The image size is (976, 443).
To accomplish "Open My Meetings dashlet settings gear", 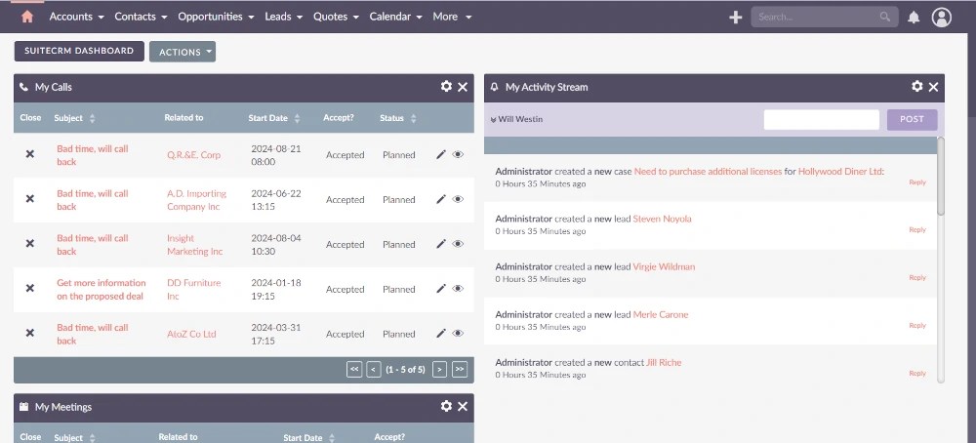I will [446, 406].
